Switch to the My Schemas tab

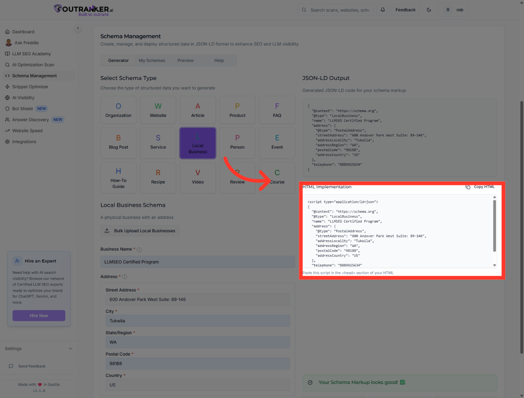tap(152, 60)
